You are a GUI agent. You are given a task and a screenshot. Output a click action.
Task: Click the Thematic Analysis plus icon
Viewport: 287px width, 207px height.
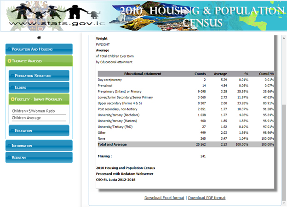9,60
